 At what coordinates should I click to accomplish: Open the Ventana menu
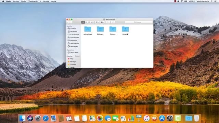click(46, 1)
